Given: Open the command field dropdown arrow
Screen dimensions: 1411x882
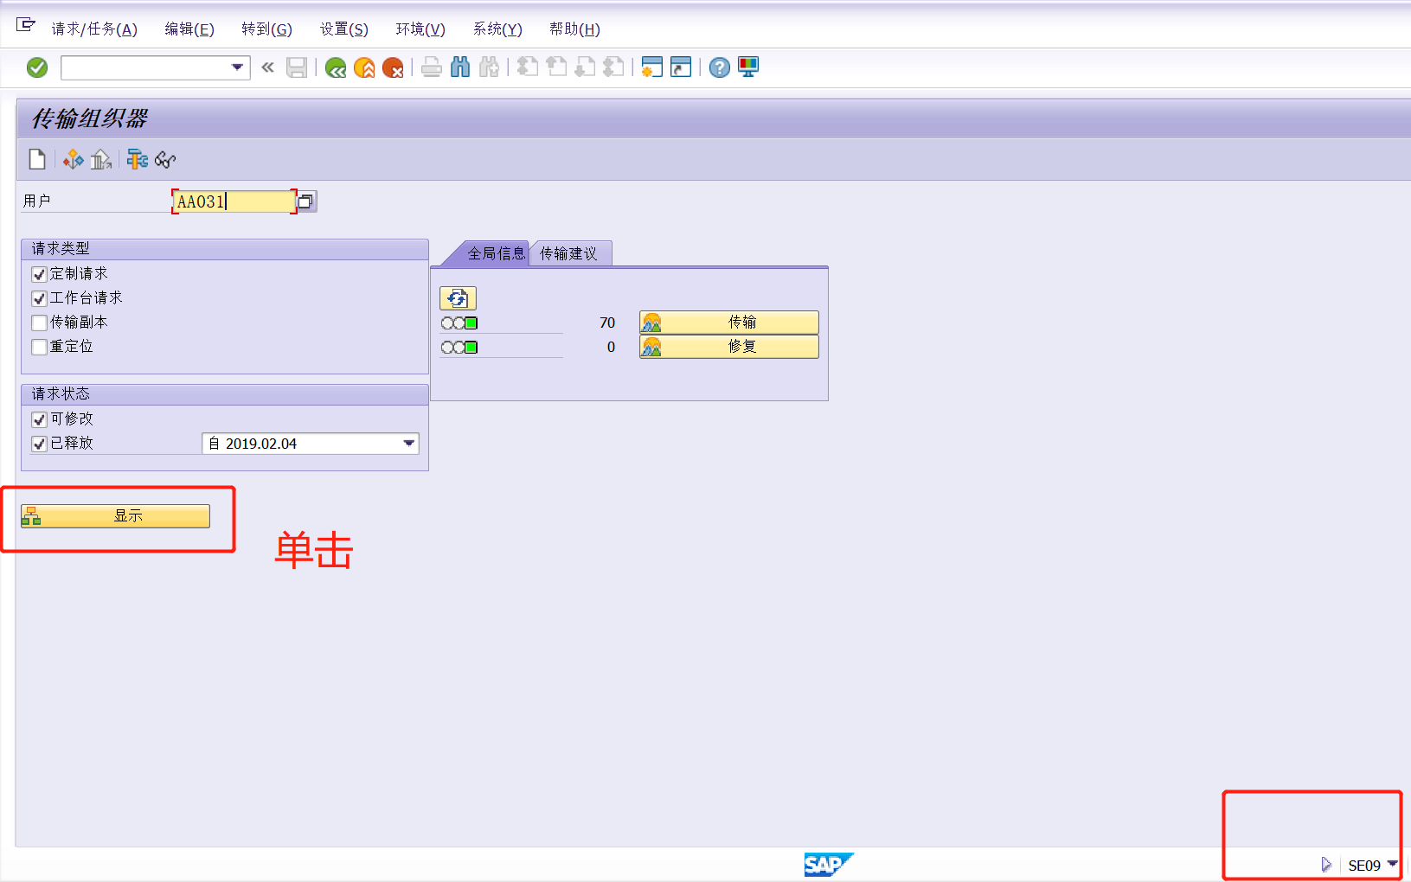Looking at the screenshot, I should click(235, 67).
